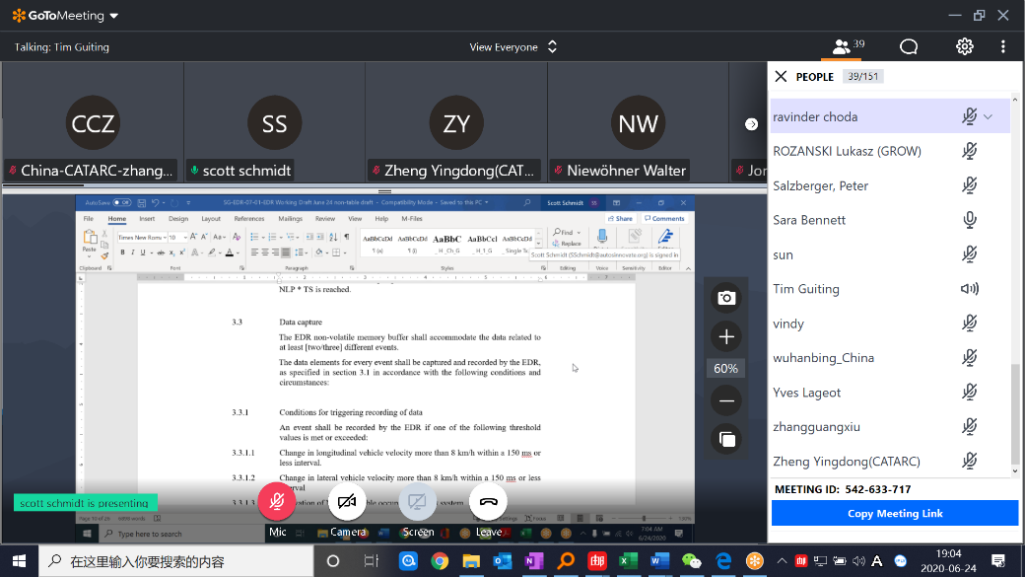Open the GoToMeeting title dropdown menu
This screenshot has width=1025, height=577.
pyautogui.click(x=114, y=16)
